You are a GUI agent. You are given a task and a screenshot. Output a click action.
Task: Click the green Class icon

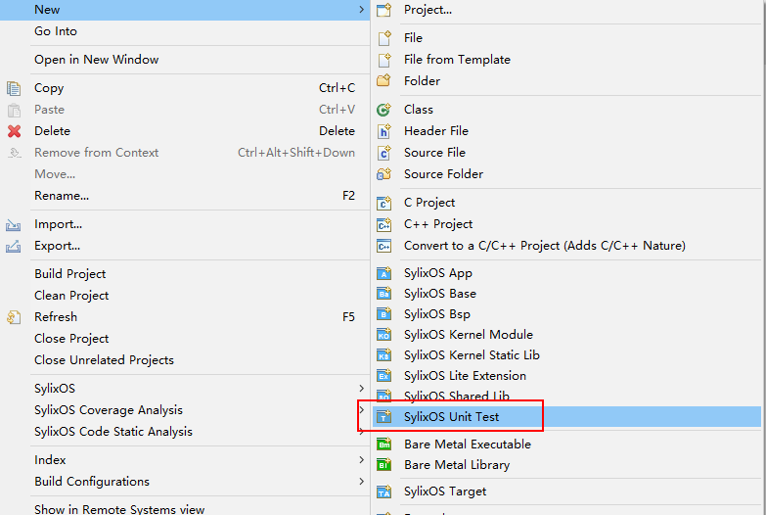[x=383, y=110]
